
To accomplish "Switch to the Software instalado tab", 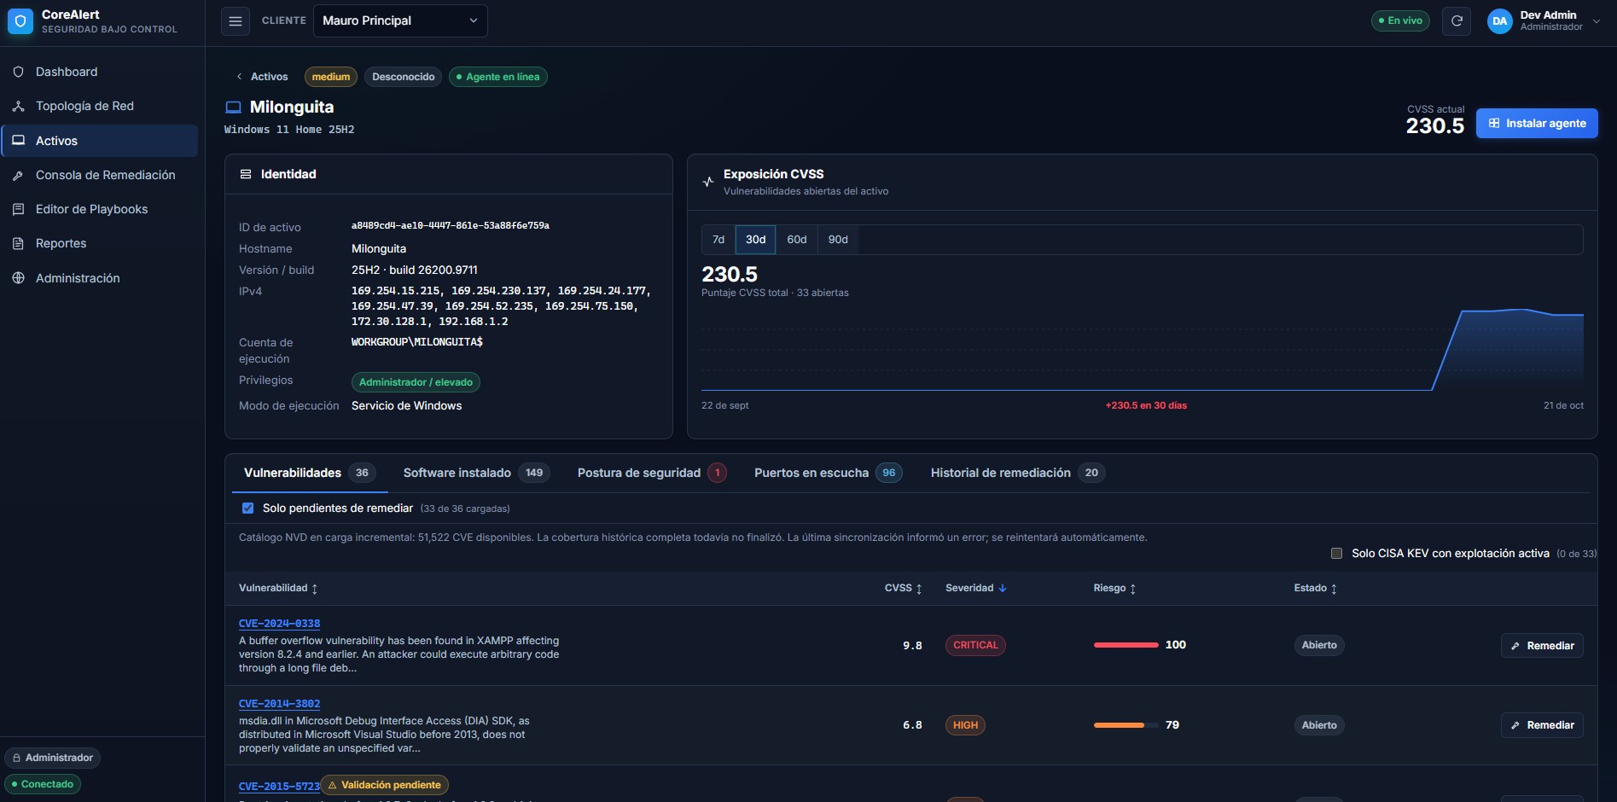I will 476,473.
